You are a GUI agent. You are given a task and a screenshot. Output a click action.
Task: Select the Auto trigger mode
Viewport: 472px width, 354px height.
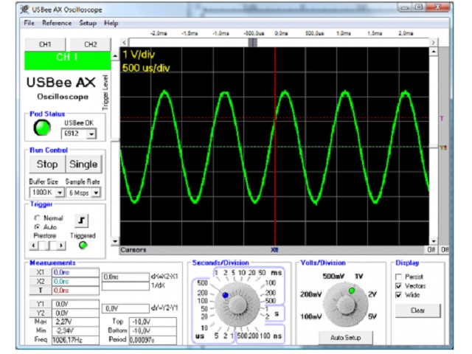click(x=37, y=226)
